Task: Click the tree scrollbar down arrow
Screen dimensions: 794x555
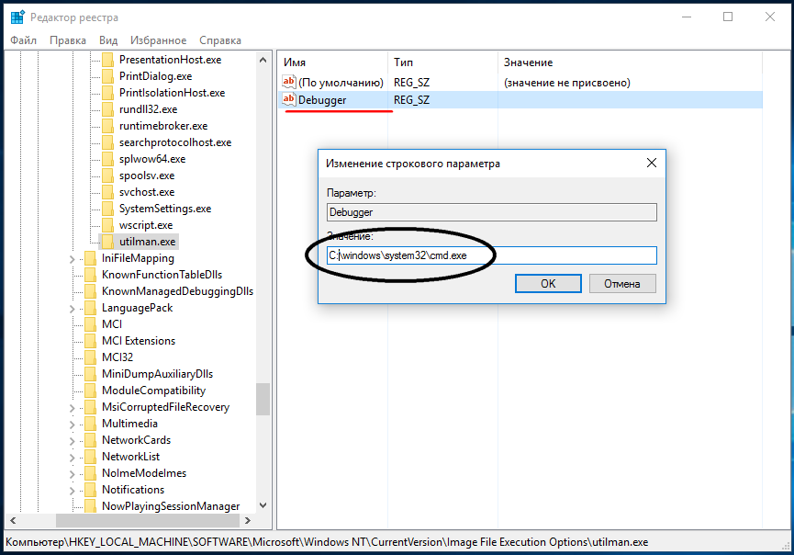Action: (263, 505)
